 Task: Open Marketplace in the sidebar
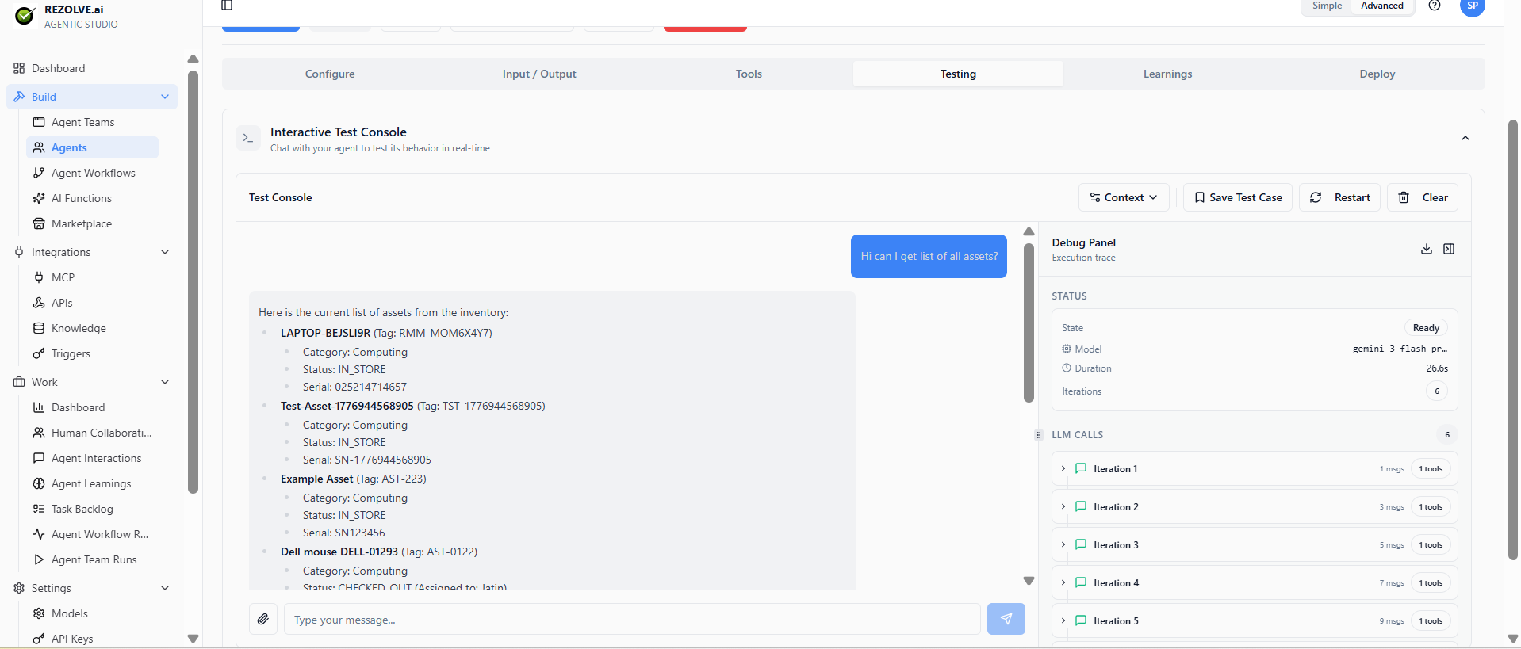pyautogui.click(x=81, y=223)
